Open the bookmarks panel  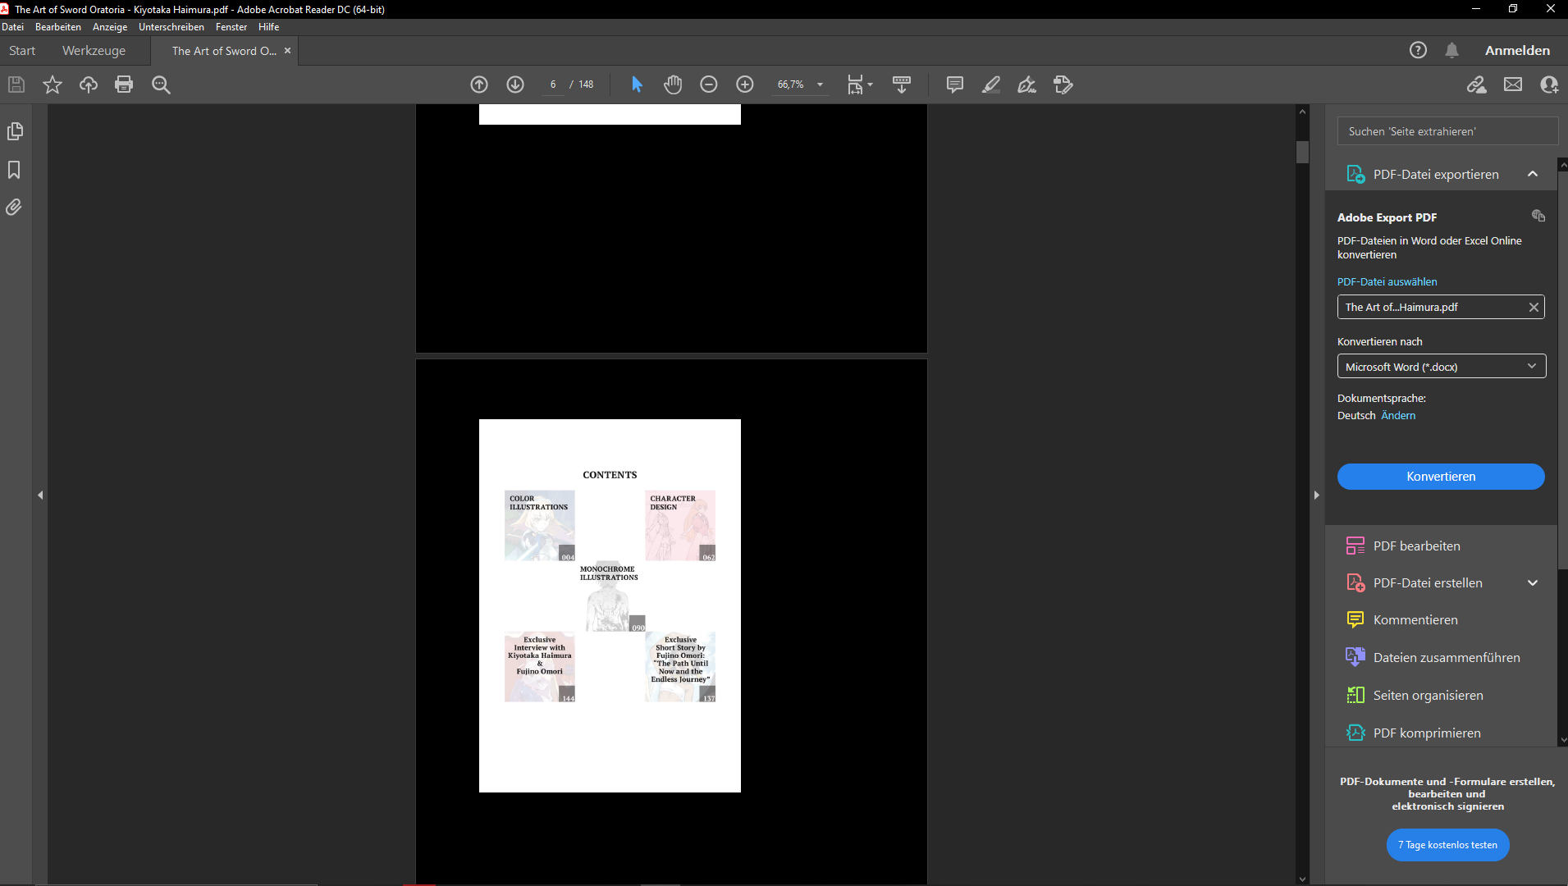tap(14, 170)
